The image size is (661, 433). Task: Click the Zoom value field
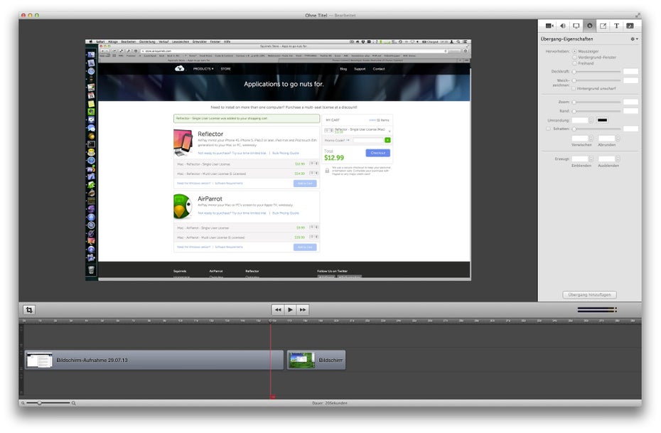coord(630,102)
